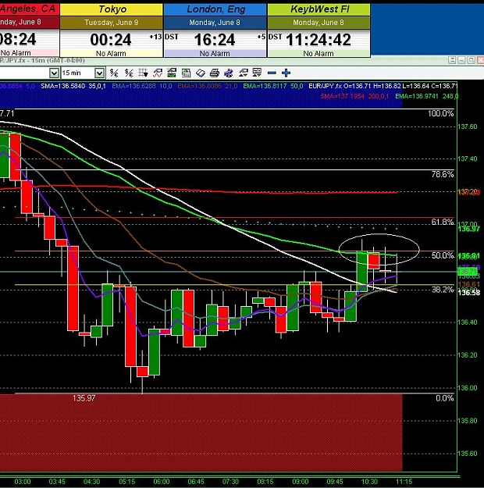Select the EMA=136.6288 10,0 indicator label
This screenshot has height=488, width=484.
pos(142,86)
